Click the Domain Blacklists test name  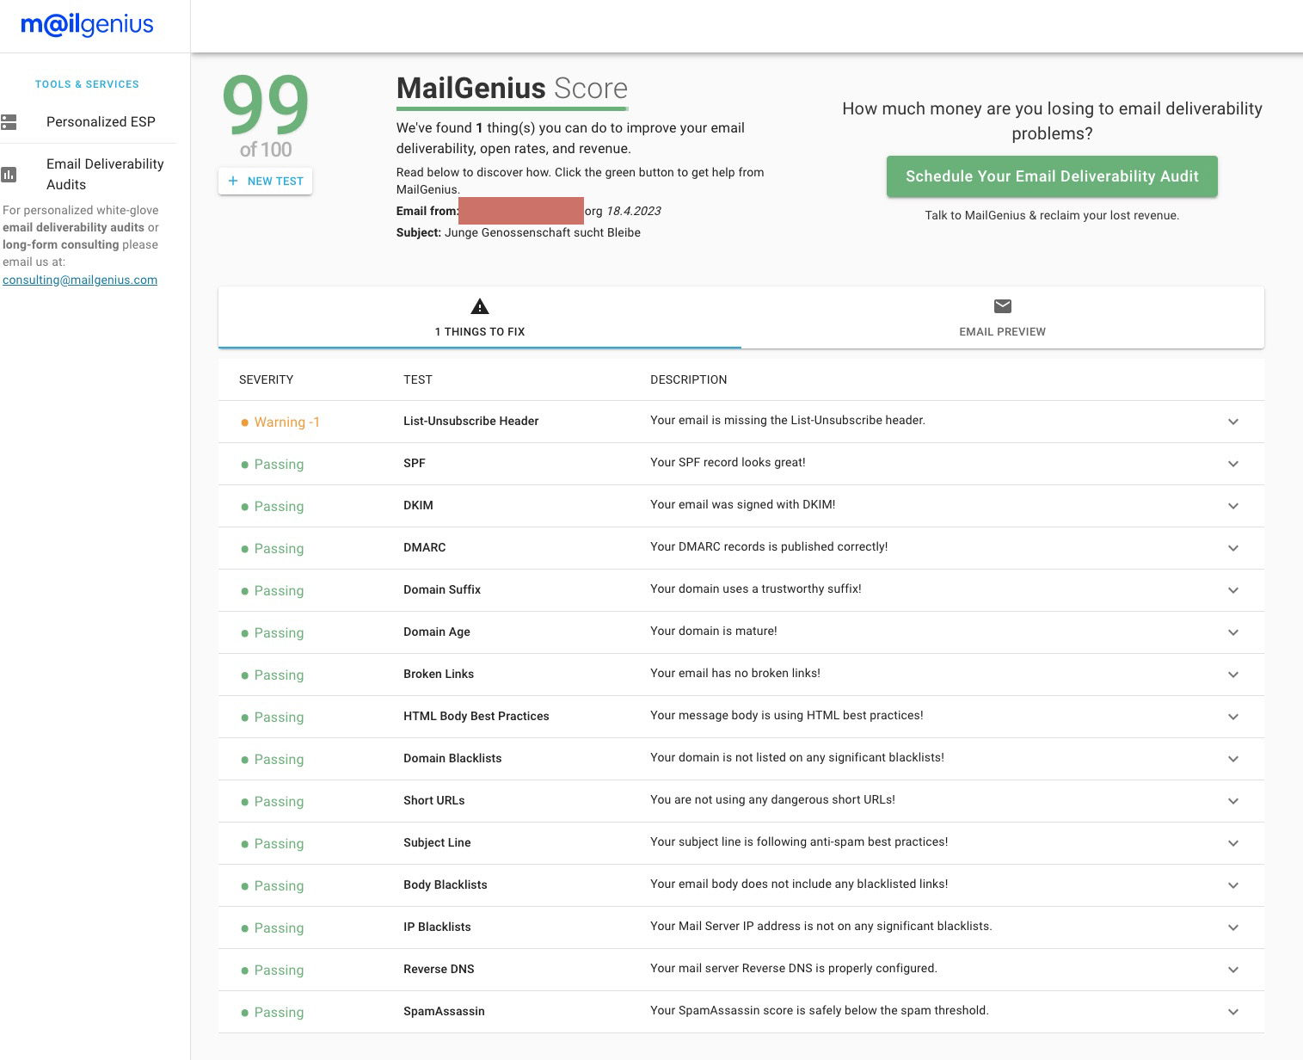click(452, 758)
